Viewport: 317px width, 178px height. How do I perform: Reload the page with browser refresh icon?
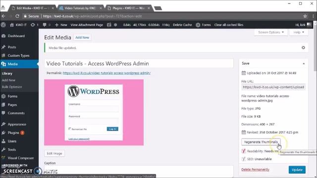click(x=17, y=16)
